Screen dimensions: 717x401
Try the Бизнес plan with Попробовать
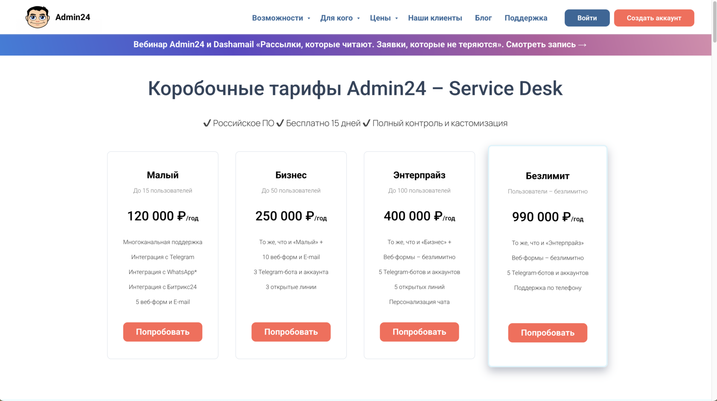tap(291, 332)
